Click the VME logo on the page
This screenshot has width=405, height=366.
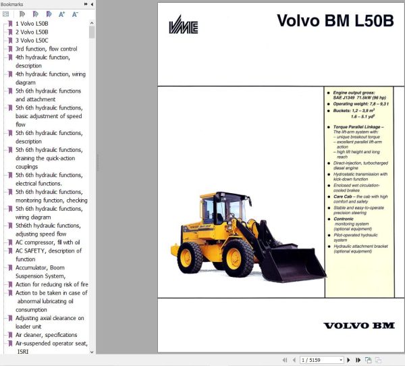point(184,24)
